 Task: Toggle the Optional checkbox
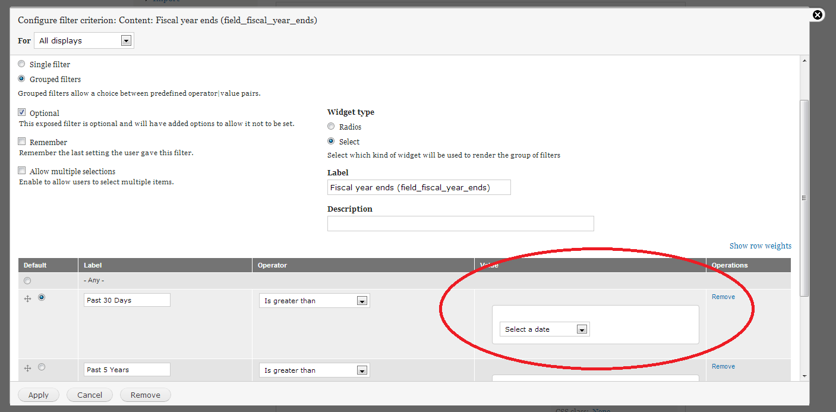(22, 112)
